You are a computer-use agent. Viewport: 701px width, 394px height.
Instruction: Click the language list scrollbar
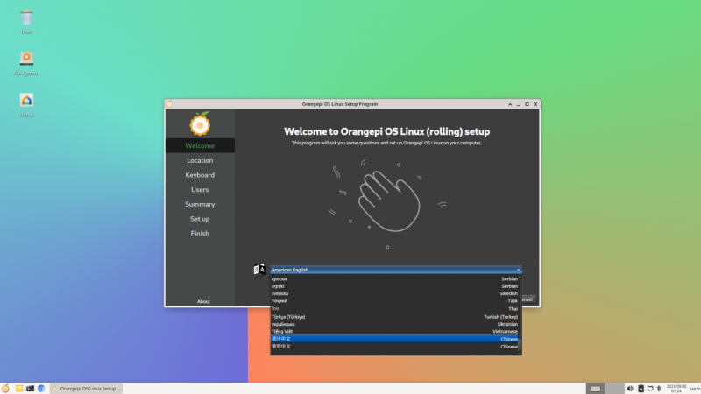tap(520, 315)
